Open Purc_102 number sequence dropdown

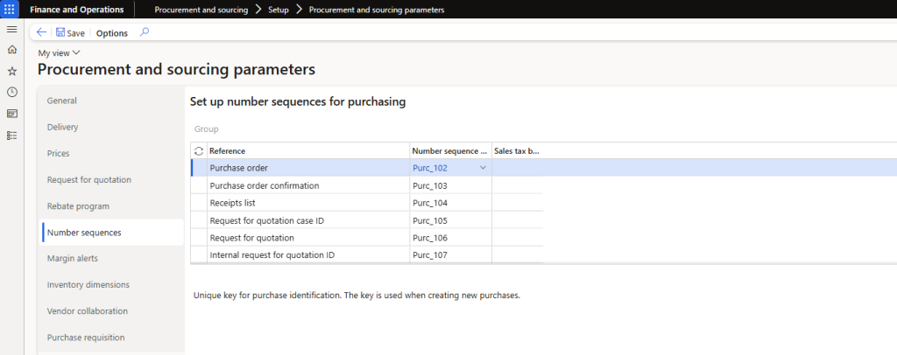click(x=483, y=168)
